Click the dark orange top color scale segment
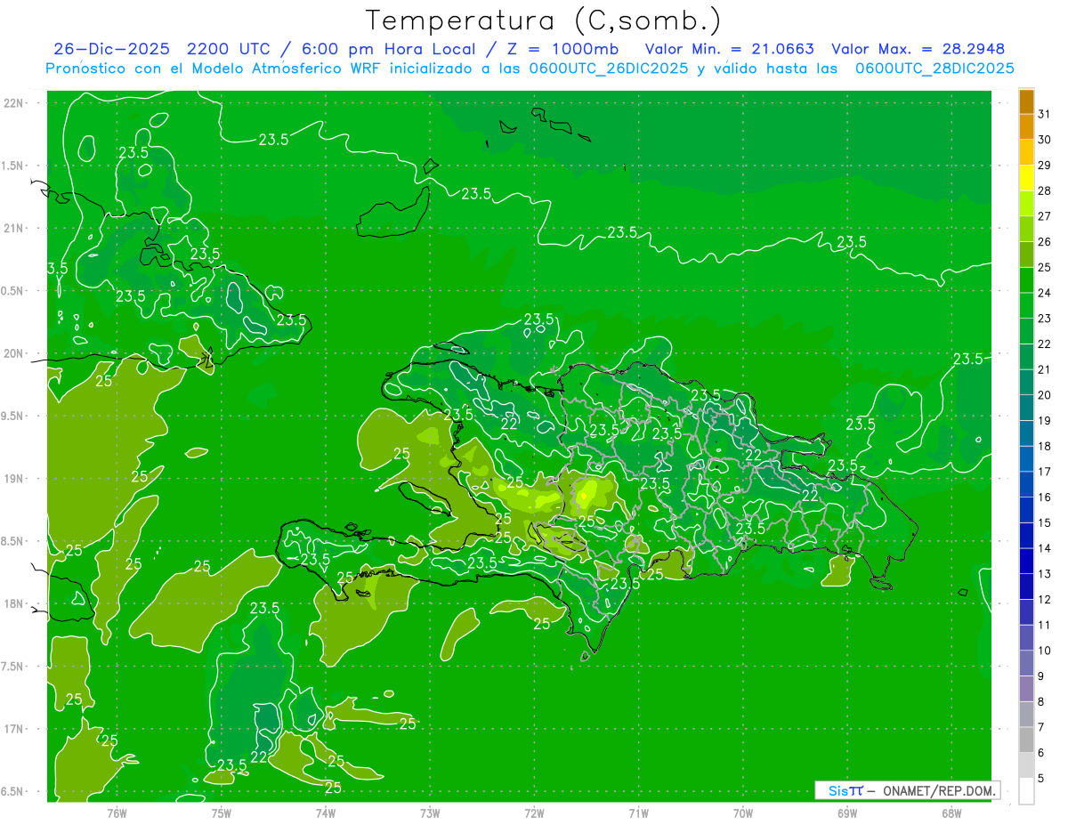Screen dimensions: 1068x825 coord(1026,101)
